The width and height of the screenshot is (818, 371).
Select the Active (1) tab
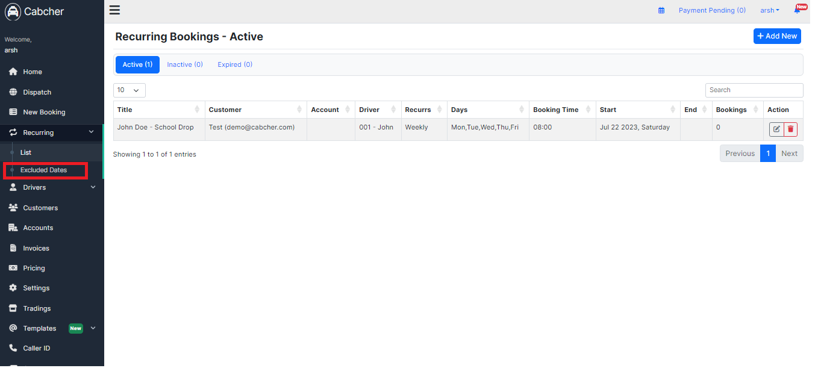click(x=137, y=64)
